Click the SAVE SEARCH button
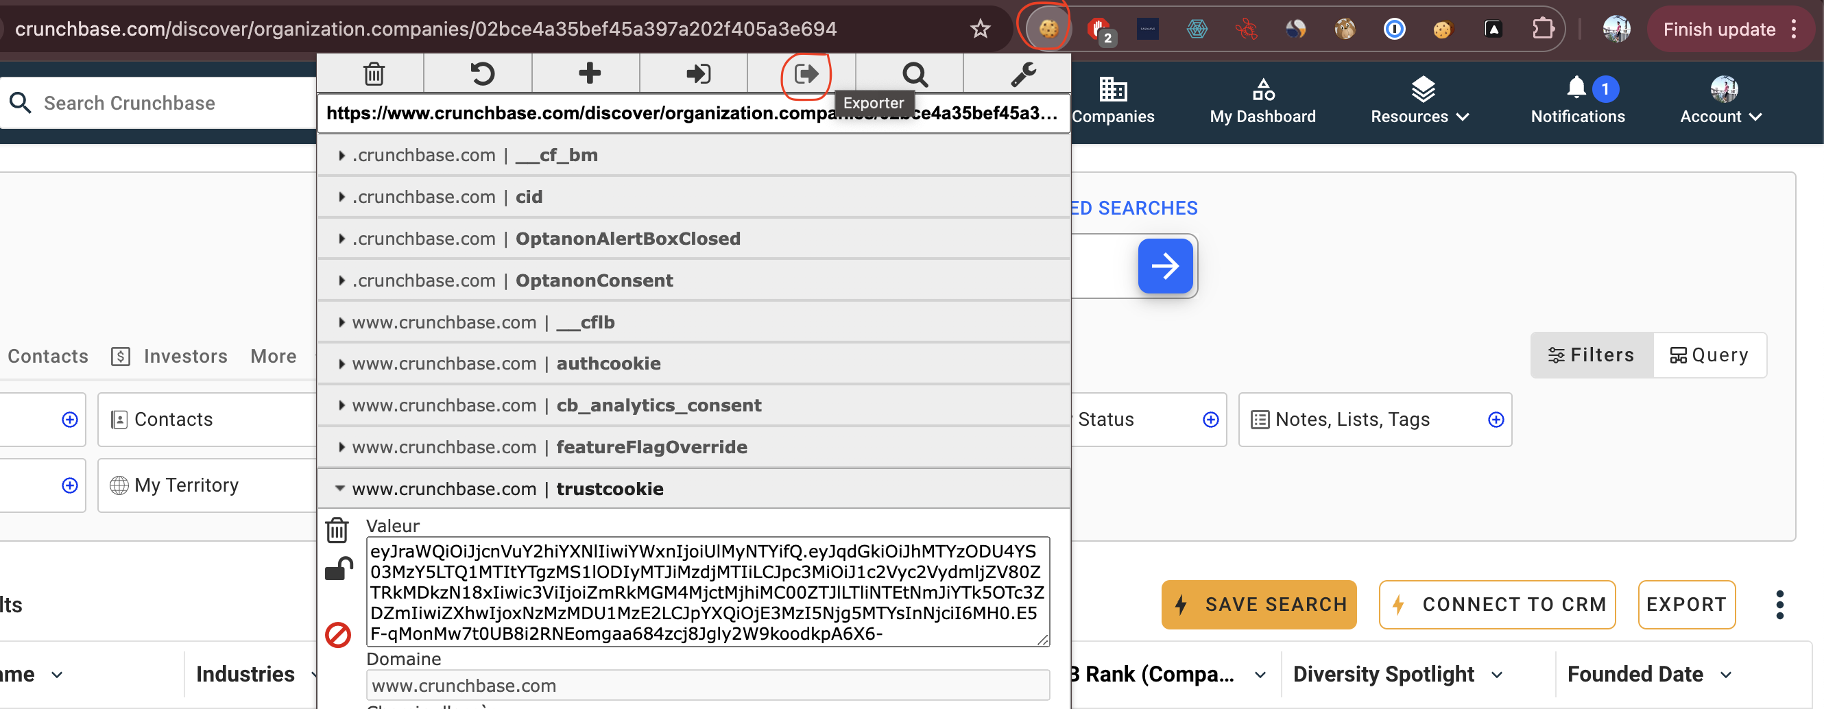The image size is (1824, 709). (x=1258, y=604)
